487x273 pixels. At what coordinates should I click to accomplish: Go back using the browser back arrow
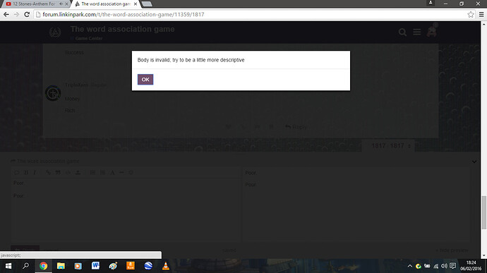pos(6,14)
